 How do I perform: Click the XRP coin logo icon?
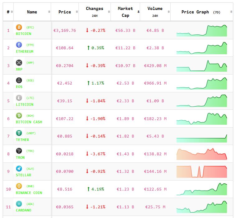click(x=19, y=63)
